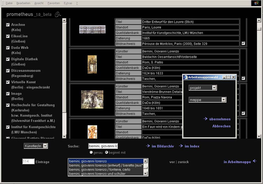The image size is (263, 184).
Task: Click into the Suche text field
Action: (x=103, y=146)
